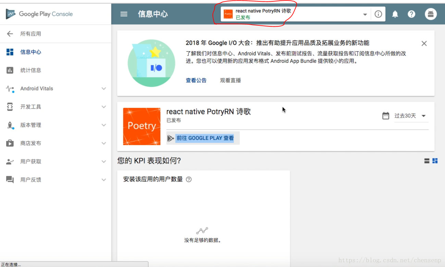Click the 查看公告 link
The image size is (445, 267).
196,80
